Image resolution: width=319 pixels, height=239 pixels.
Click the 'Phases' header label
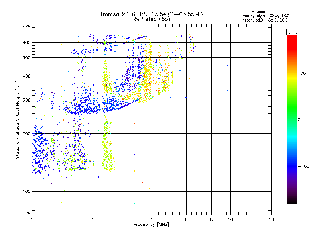258,12
